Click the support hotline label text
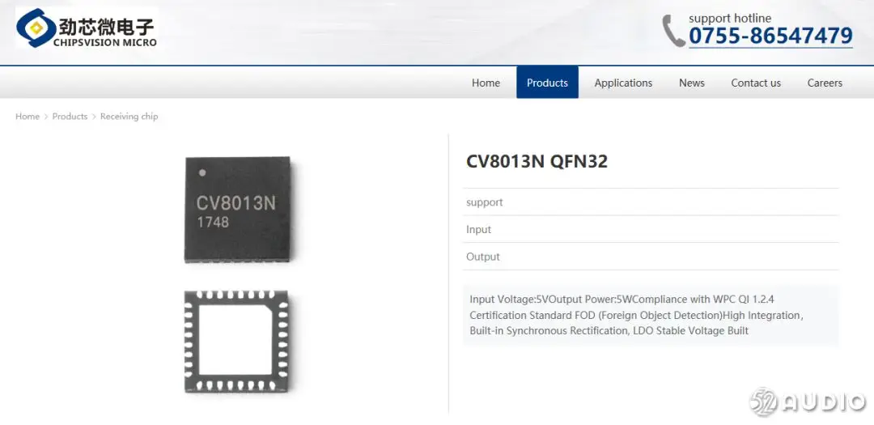Image resolution: width=874 pixels, height=425 pixels. pos(730,19)
